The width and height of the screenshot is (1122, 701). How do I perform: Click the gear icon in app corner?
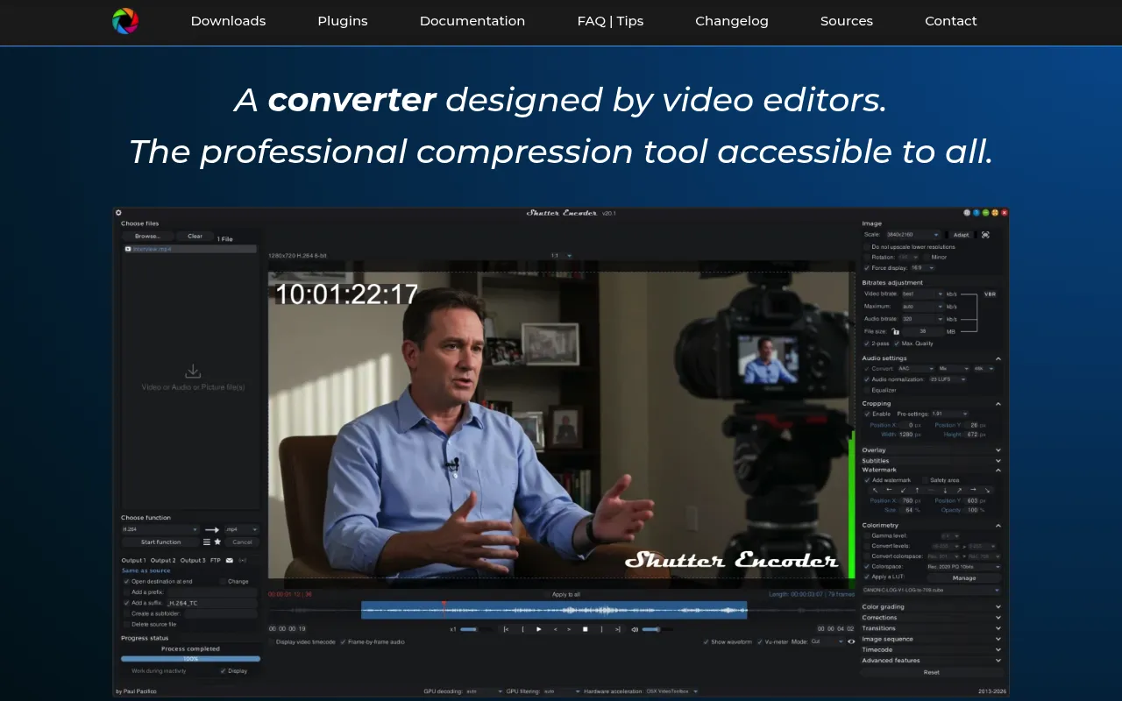(x=118, y=212)
